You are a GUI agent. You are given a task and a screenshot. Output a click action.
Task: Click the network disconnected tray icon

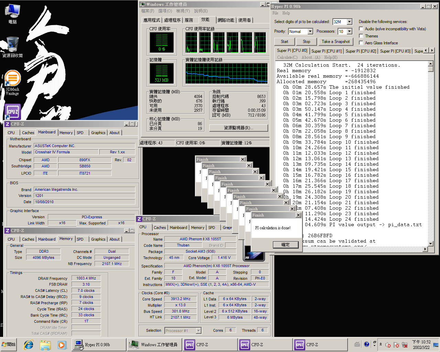[405, 345]
